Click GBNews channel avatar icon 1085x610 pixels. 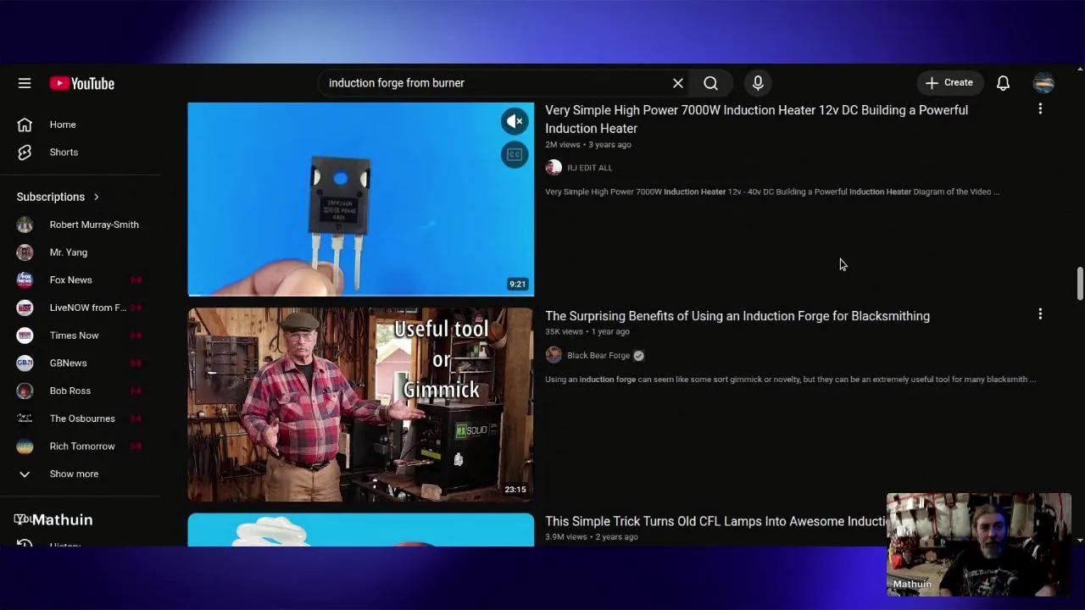click(25, 363)
